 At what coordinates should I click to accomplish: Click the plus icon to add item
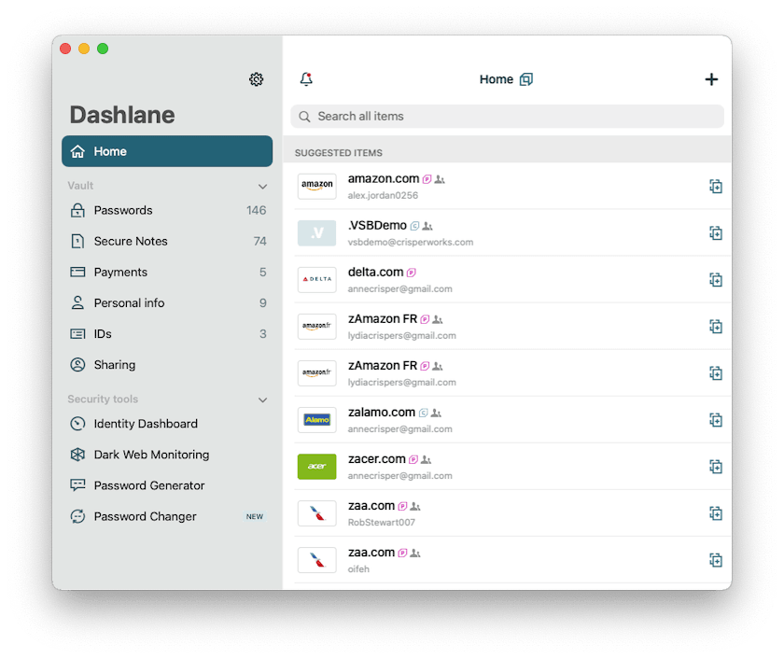pos(711,79)
